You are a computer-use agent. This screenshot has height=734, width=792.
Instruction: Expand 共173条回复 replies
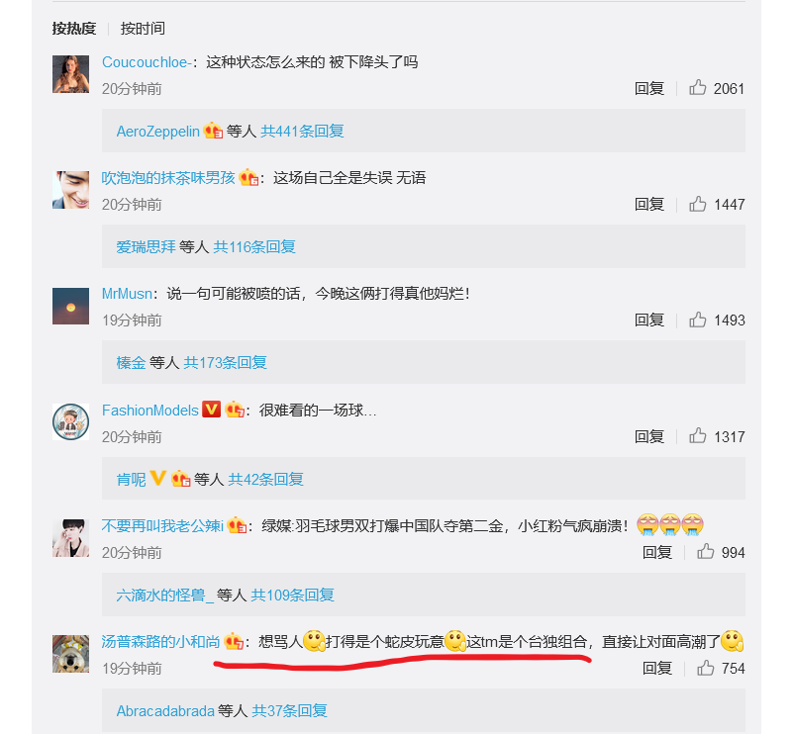[226, 362]
